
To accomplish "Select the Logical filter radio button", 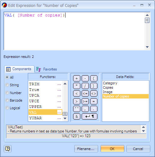I will pos(7,108).
